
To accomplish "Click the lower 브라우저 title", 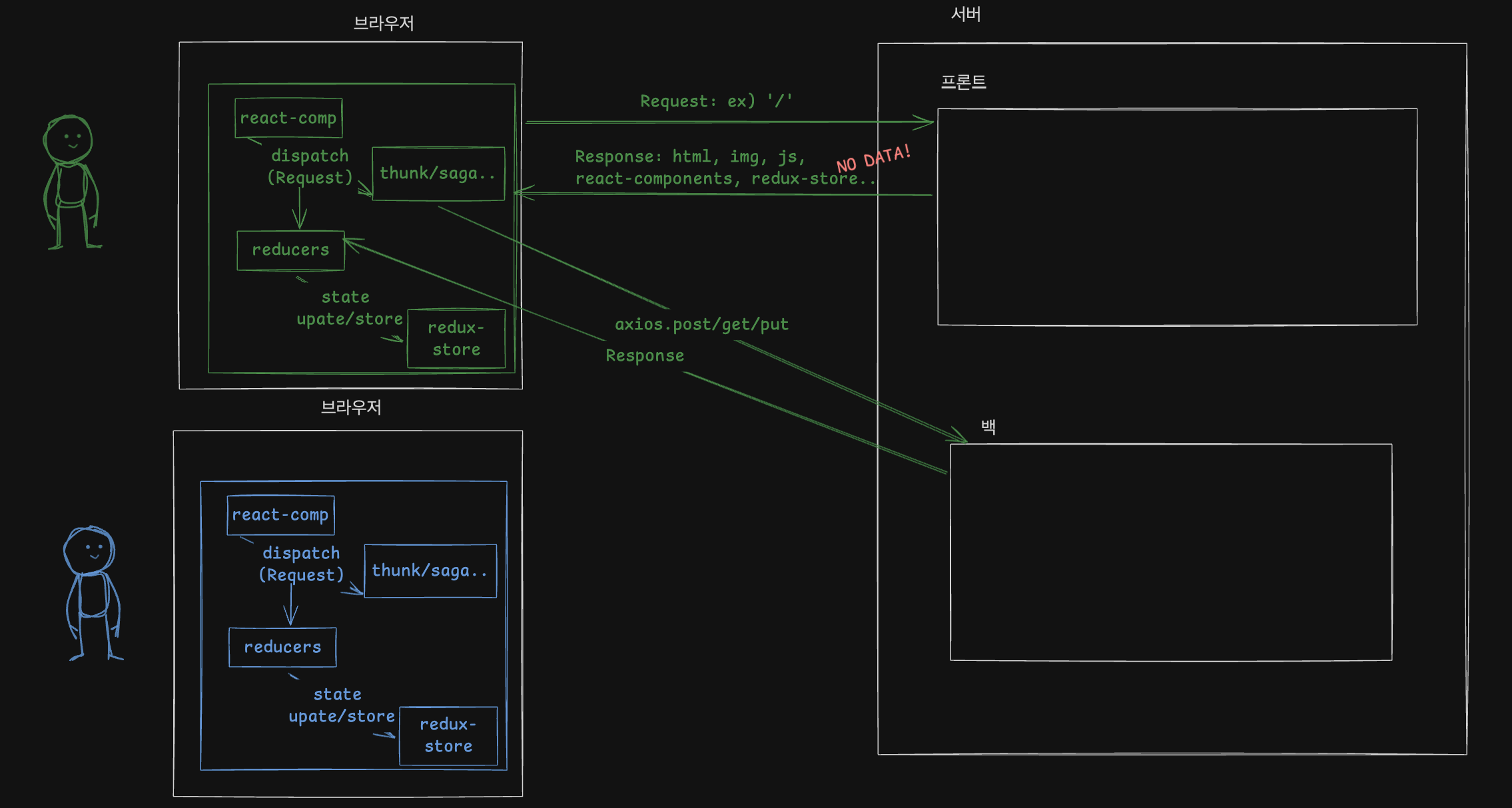I will coord(351,407).
